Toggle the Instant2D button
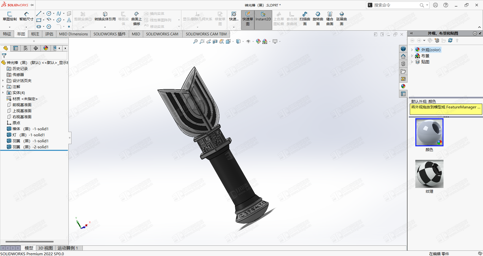The width and height of the screenshot is (483, 256). click(x=263, y=20)
